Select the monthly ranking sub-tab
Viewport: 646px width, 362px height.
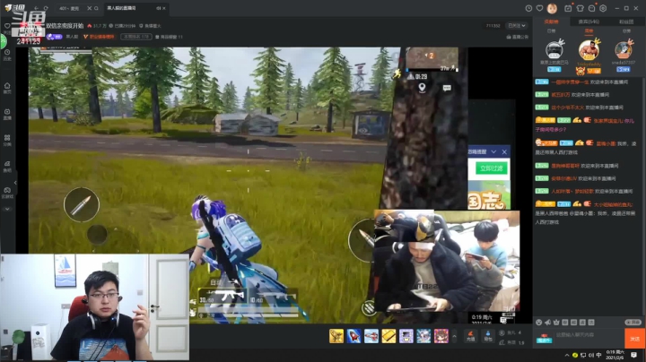tap(626, 30)
